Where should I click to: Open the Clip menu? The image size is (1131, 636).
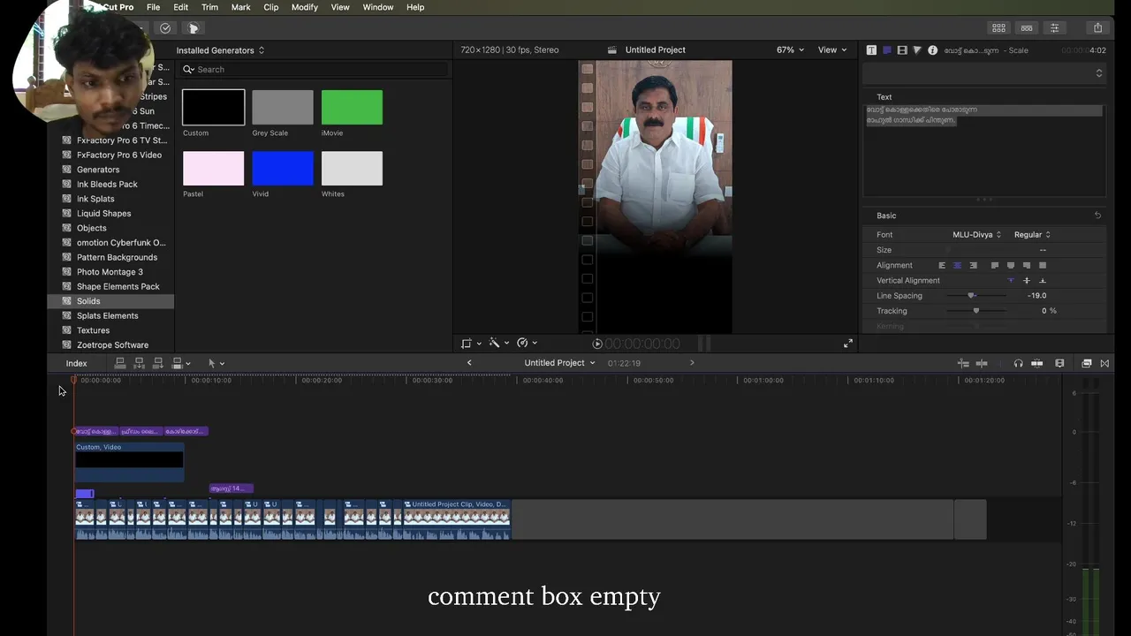(270, 7)
